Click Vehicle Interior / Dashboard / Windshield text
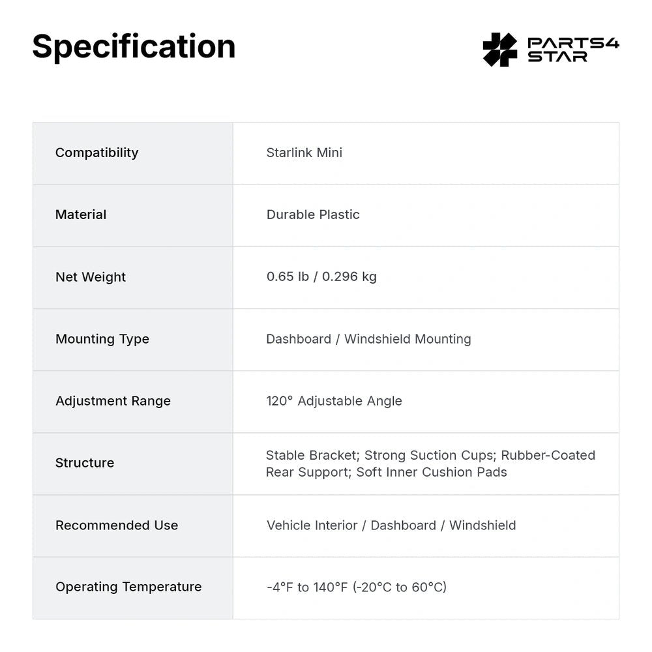 click(x=391, y=525)
